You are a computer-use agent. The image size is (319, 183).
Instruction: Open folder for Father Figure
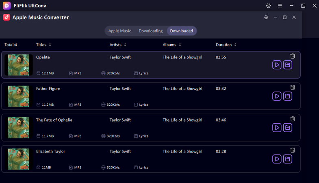(x=287, y=96)
